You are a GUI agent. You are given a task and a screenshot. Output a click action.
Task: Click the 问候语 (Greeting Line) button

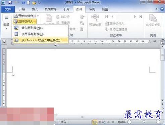[63, 23]
